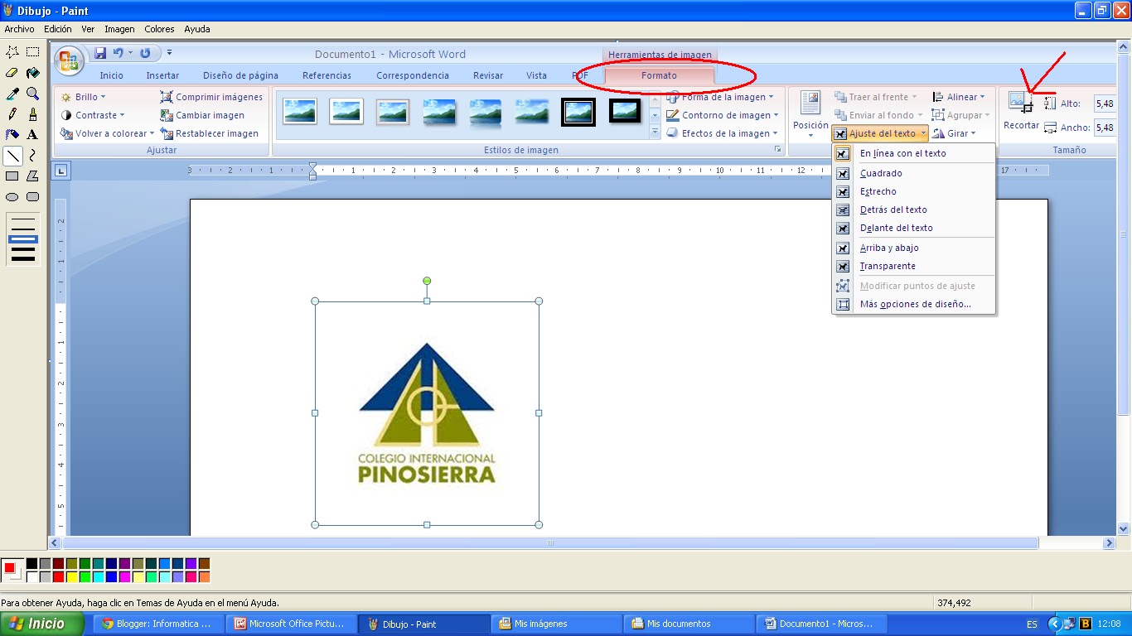Viewport: 1132px width, 636px height.
Task: Pick the yellow color in Paint palette
Action: tap(71, 576)
